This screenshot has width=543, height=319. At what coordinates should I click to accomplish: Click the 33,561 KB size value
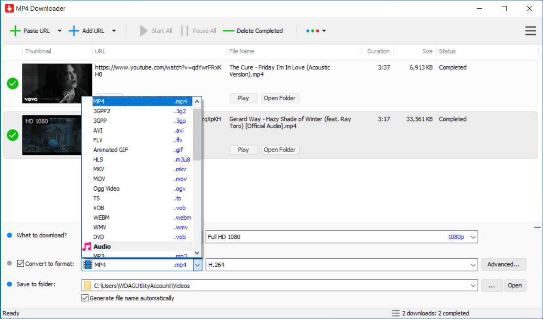[419, 119]
